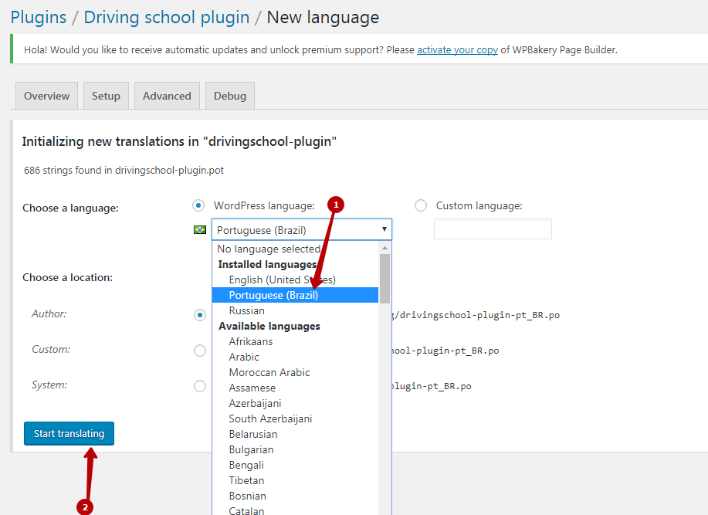Switch to the Setup tab
This screenshot has width=708, height=515.
click(x=106, y=96)
